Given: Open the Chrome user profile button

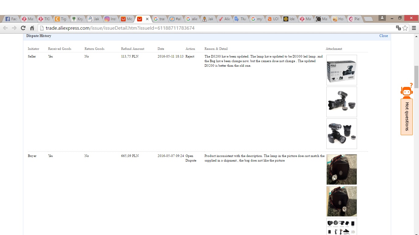Looking at the screenshot, I should [x=382, y=18].
